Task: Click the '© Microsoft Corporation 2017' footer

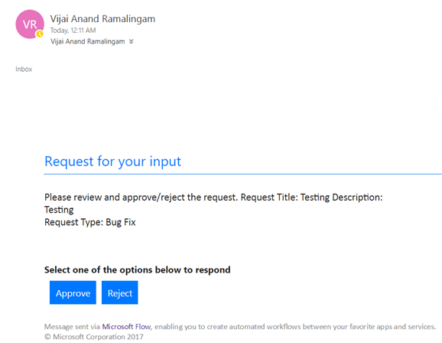Action: tap(94, 337)
